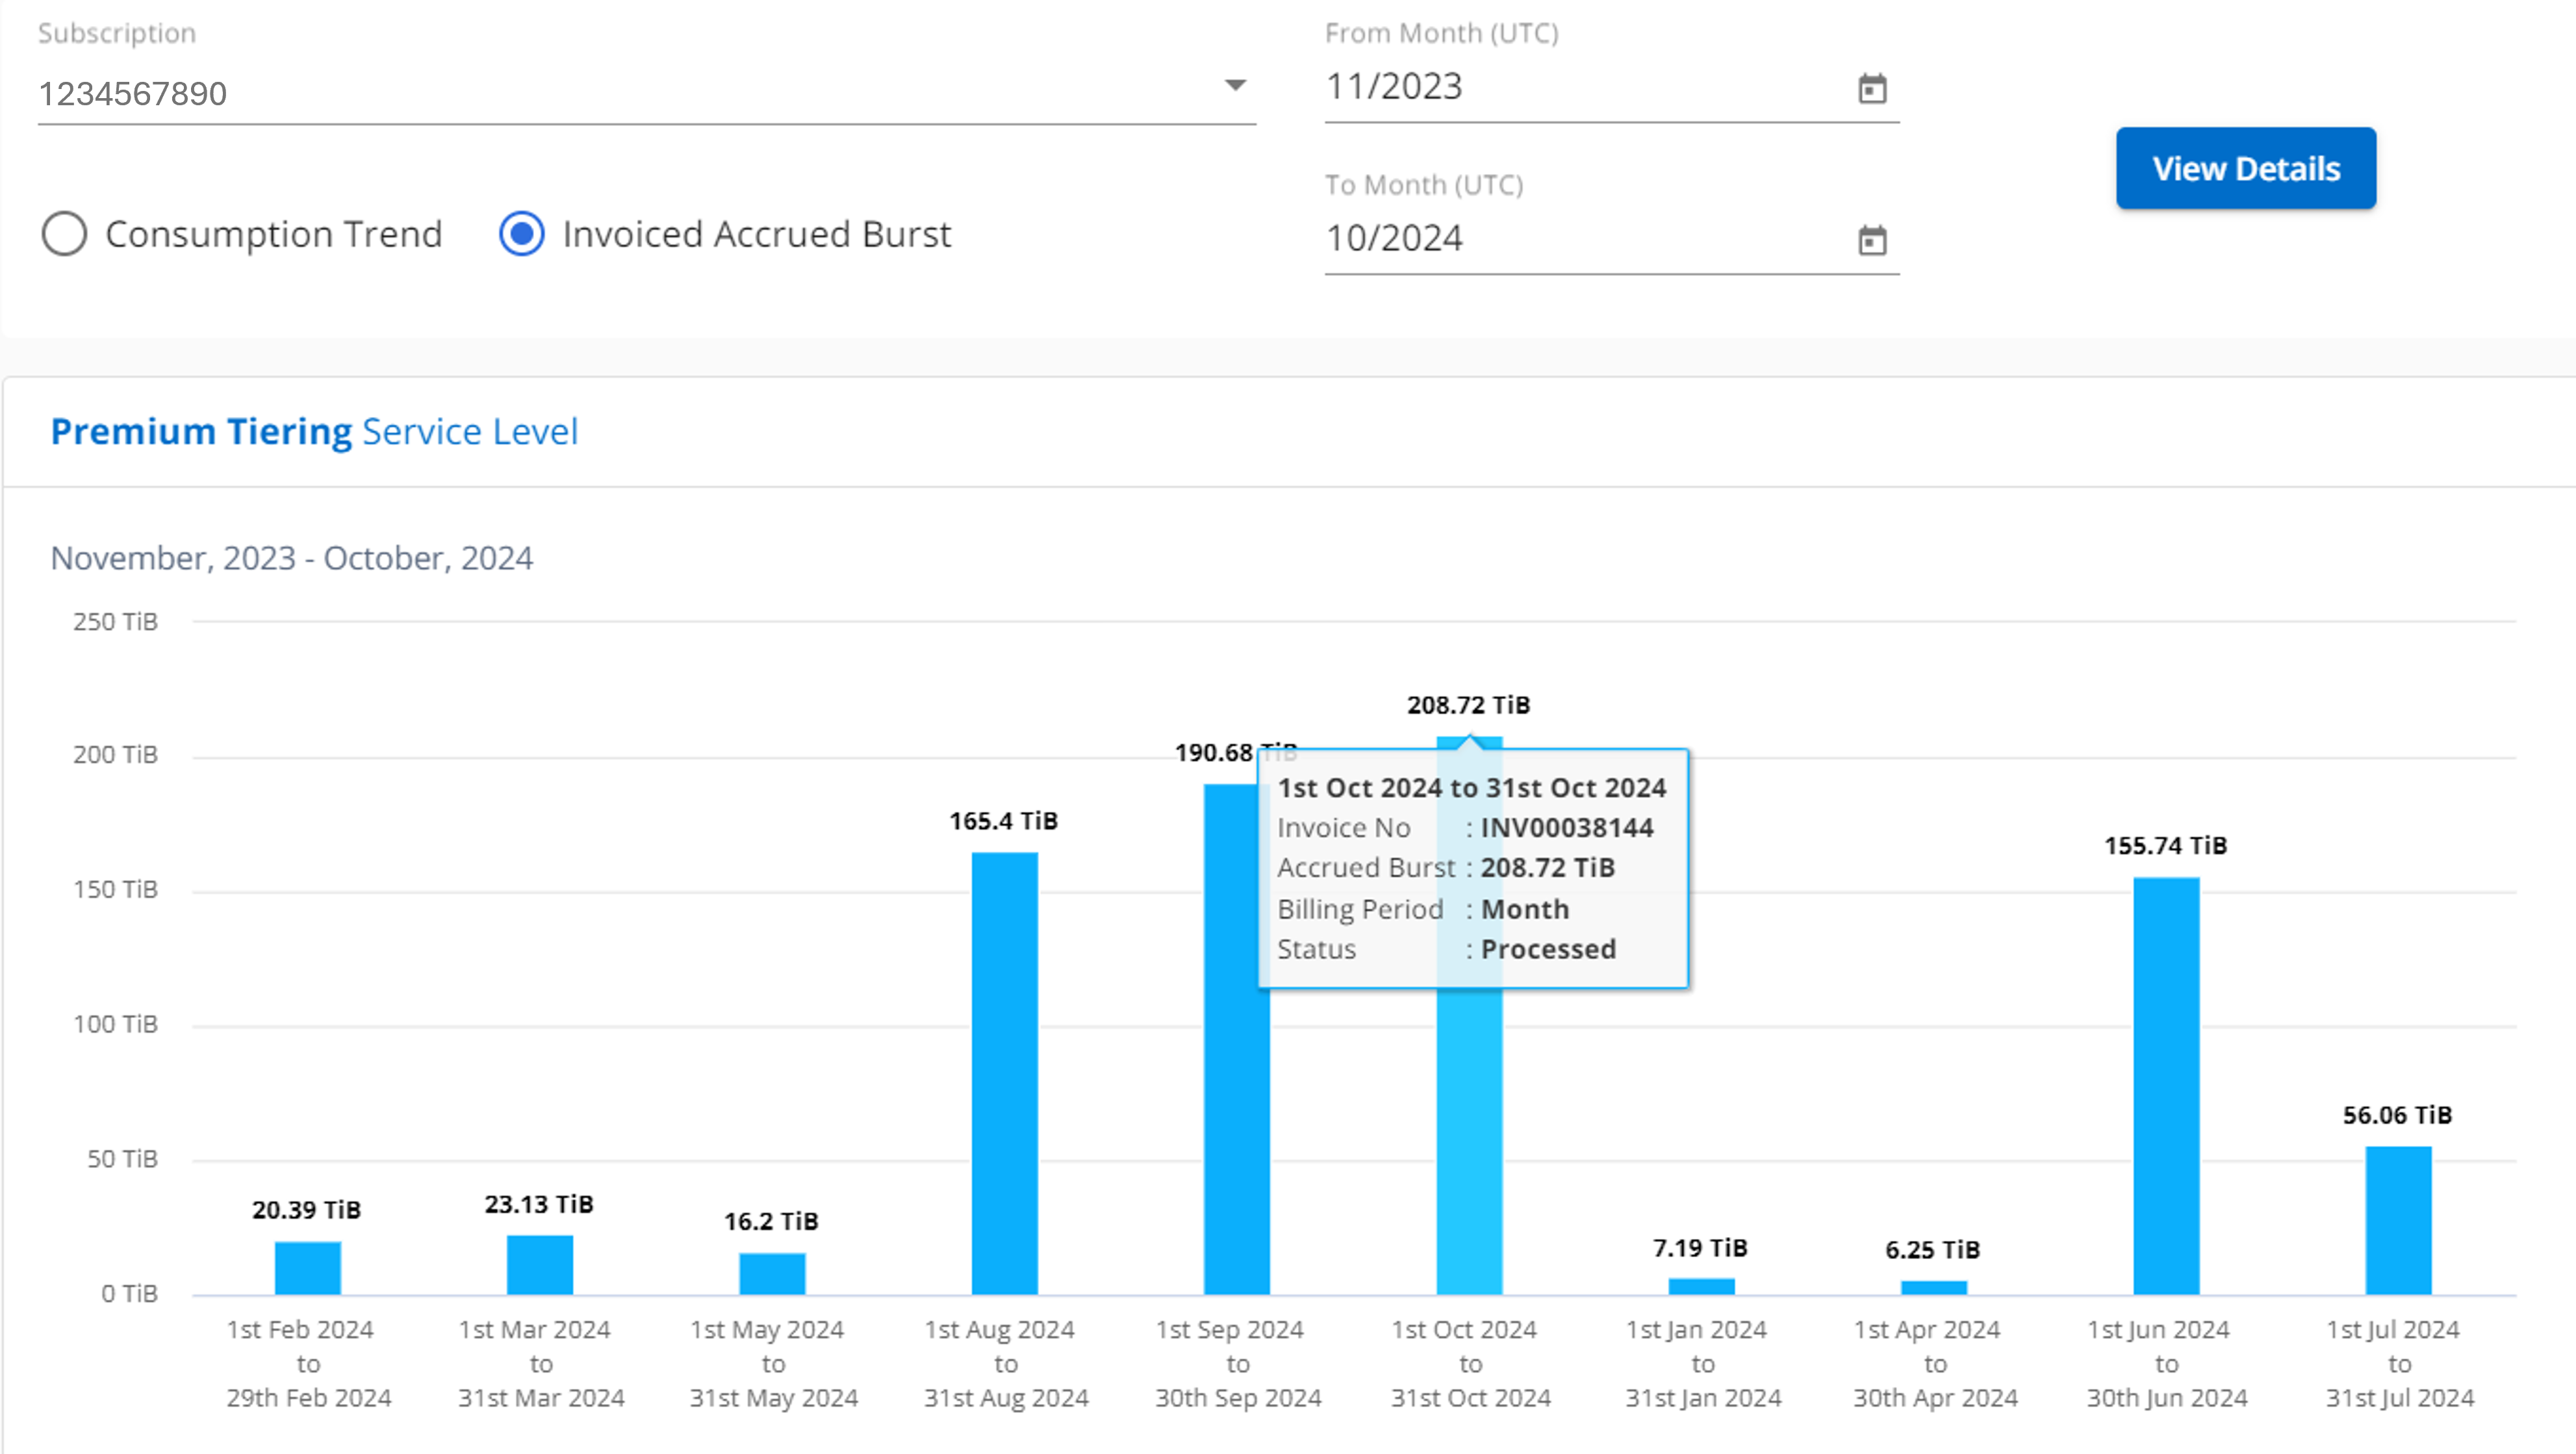
Task: Click the 20.39 TiB bar for February 2024
Action: coord(308,1268)
